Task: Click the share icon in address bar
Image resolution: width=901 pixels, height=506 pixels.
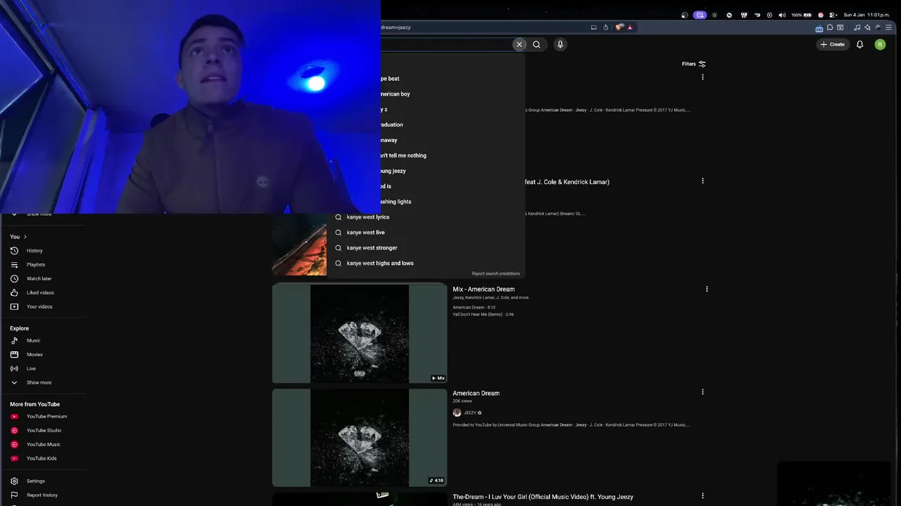Action: click(x=605, y=27)
